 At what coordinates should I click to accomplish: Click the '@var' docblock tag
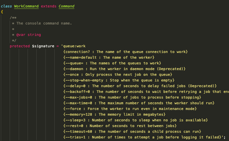[21, 35]
